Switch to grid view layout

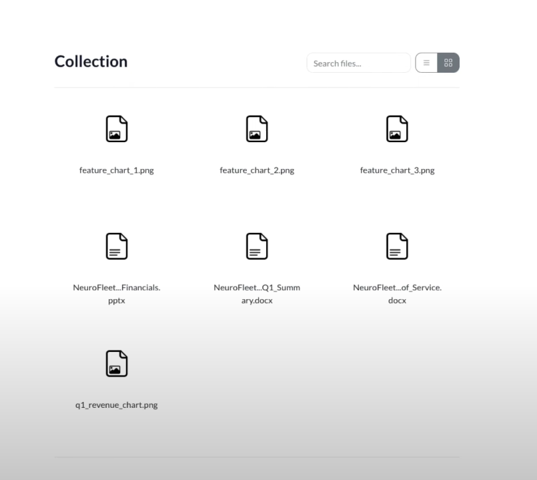click(448, 63)
